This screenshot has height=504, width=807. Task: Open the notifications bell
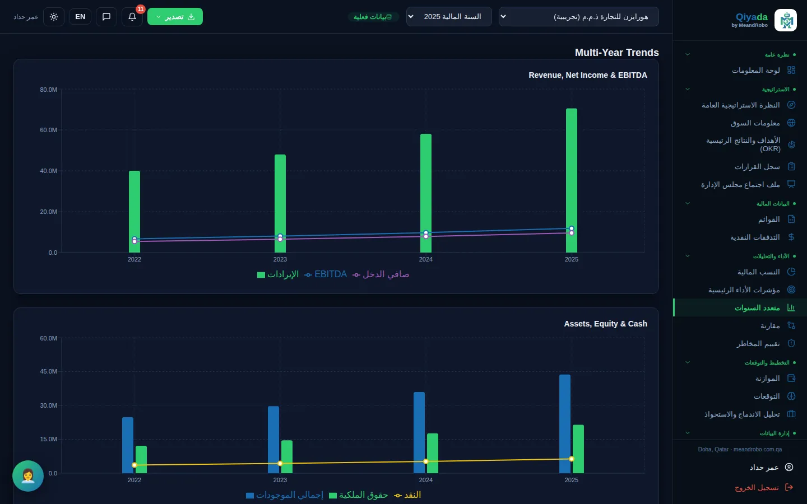pyautogui.click(x=132, y=17)
